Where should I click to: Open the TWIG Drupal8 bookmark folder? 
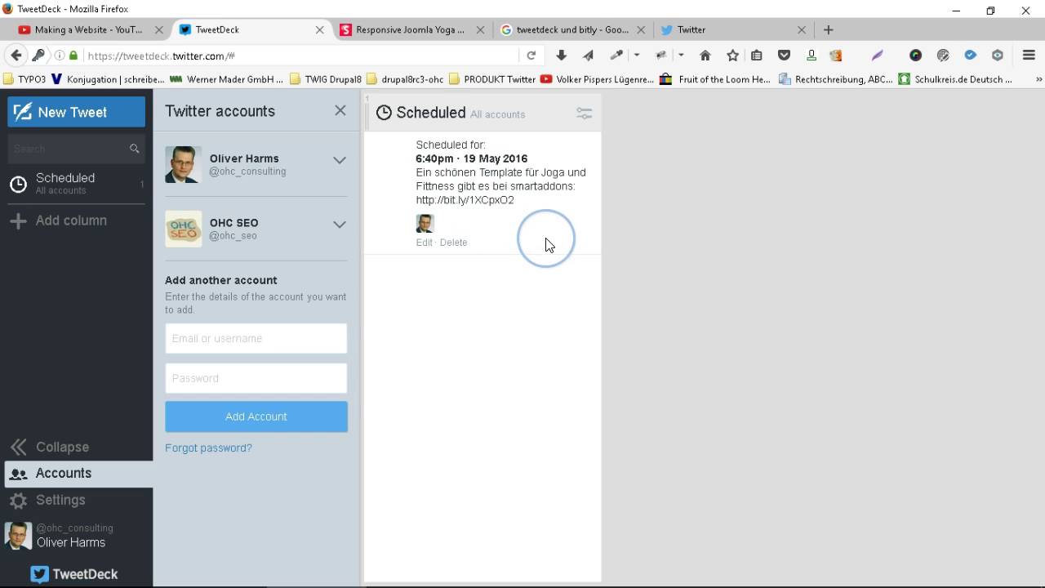[325, 79]
